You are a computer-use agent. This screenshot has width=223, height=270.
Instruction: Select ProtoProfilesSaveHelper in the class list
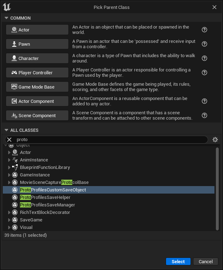tap(45, 197)
